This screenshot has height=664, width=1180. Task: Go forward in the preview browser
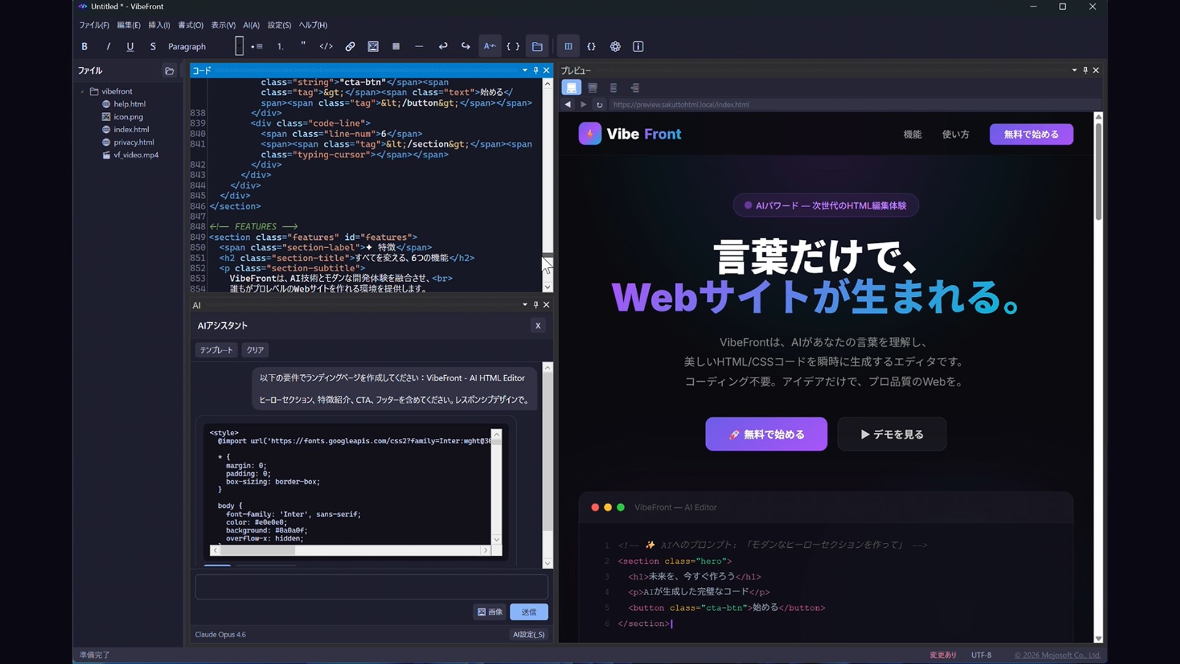583,105
